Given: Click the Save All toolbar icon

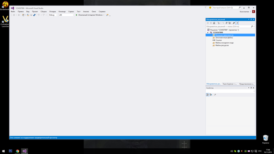Looking at the screenshot, I should tap(35, 15).
